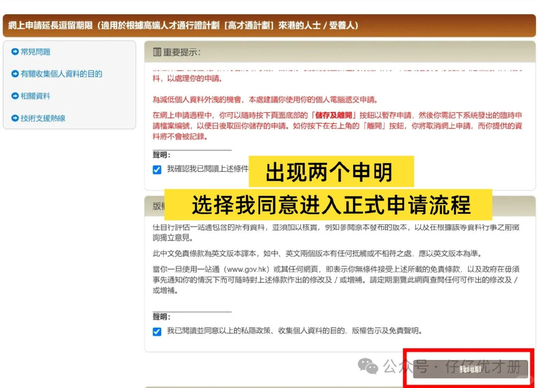538x388 pixels.
Task: Click list icon beside 重要提示 heading
Action: click(x=157, y=52)
